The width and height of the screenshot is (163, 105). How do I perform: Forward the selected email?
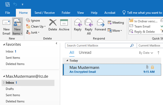pos(100,25)
